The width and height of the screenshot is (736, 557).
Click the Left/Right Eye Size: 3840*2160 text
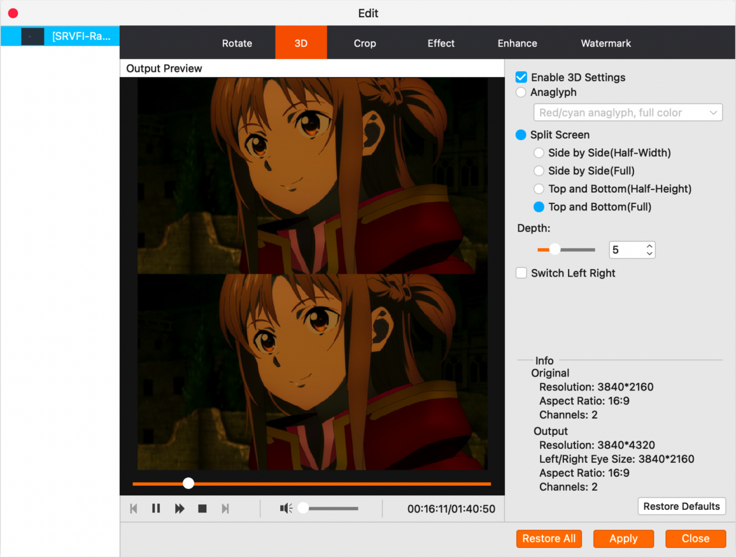tap(616, 459)
